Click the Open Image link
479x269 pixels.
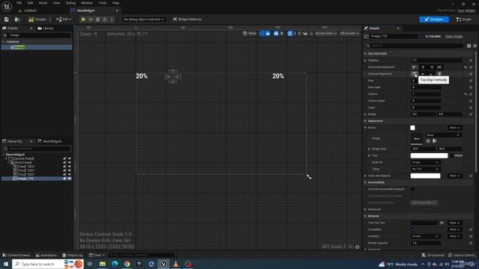point(454,37)
